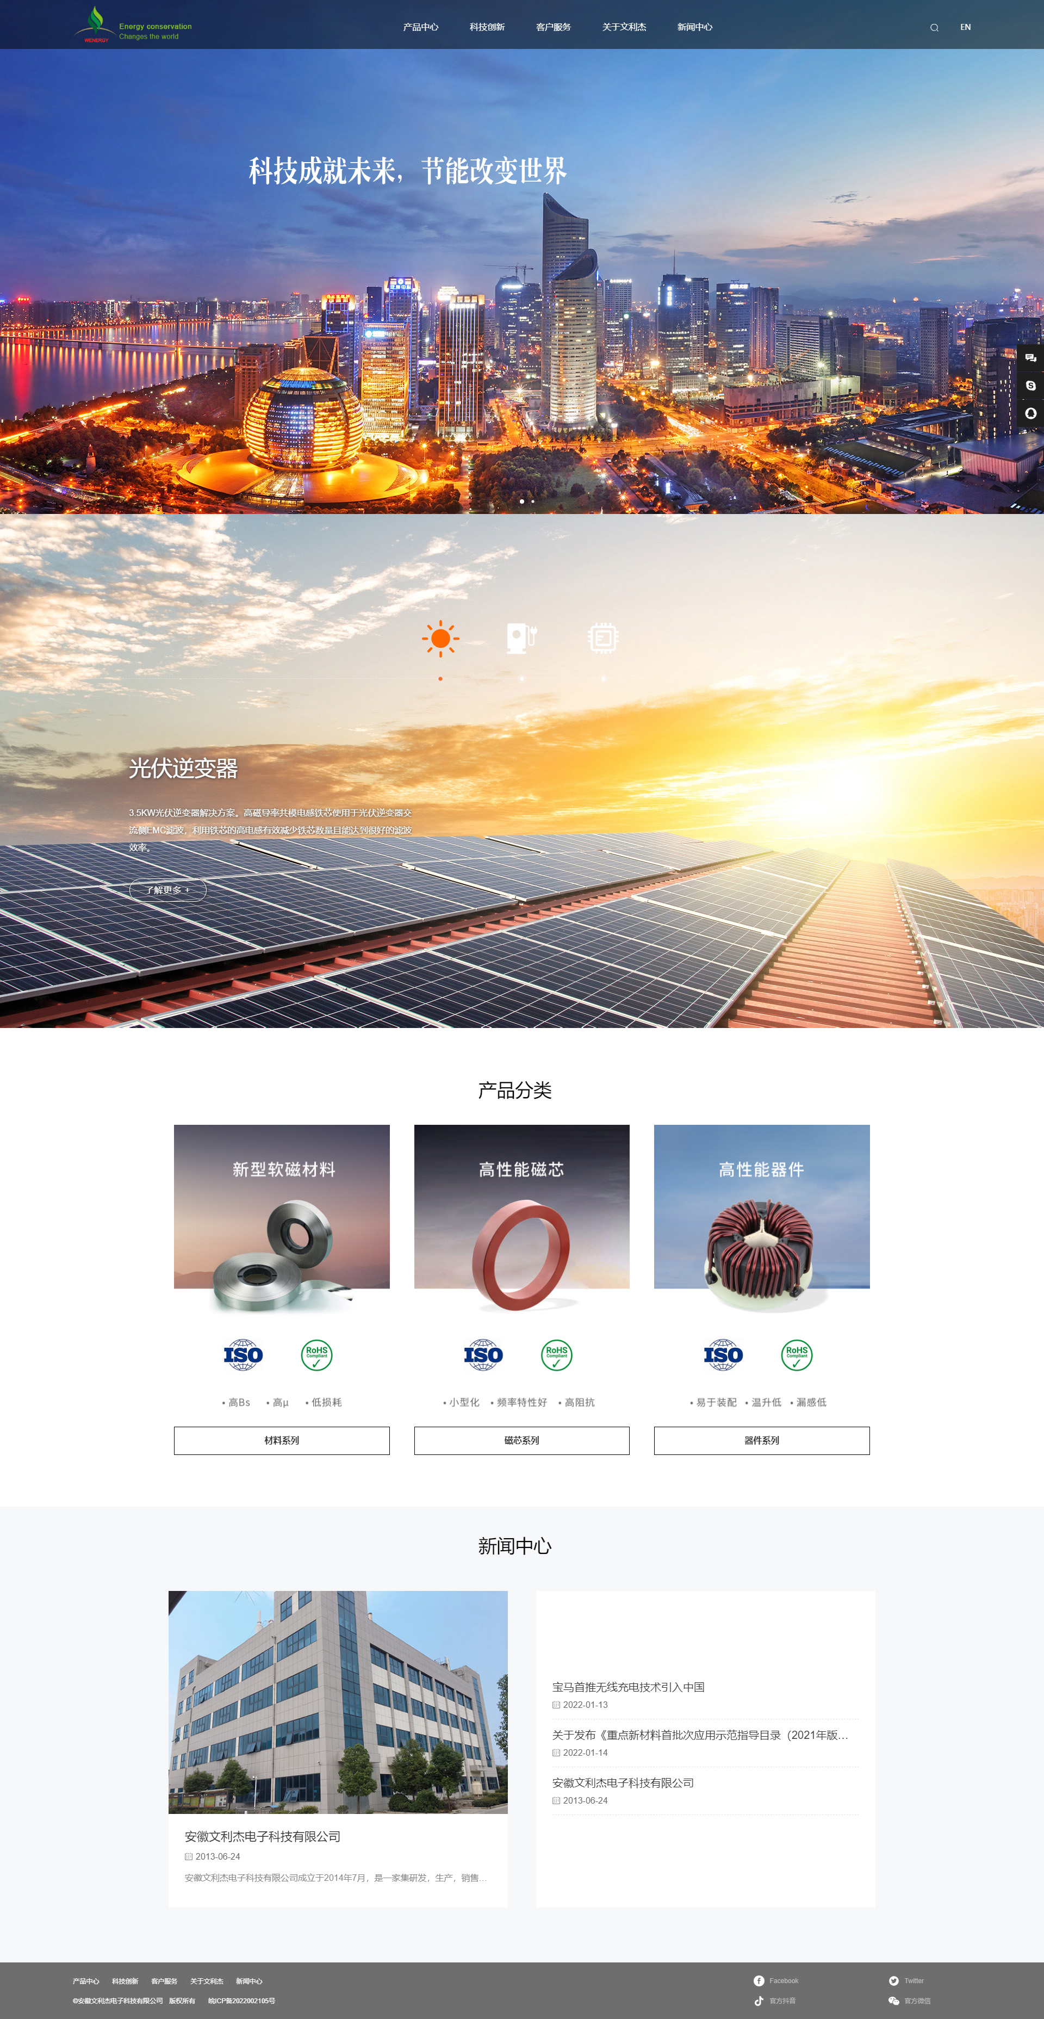Click the 器件系列 button
Viewport: 1044px width, 2019px height.
761,1440
